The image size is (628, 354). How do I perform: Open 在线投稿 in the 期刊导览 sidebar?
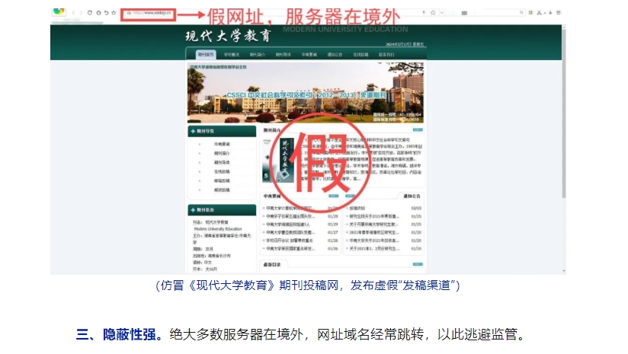click(222, 171)
